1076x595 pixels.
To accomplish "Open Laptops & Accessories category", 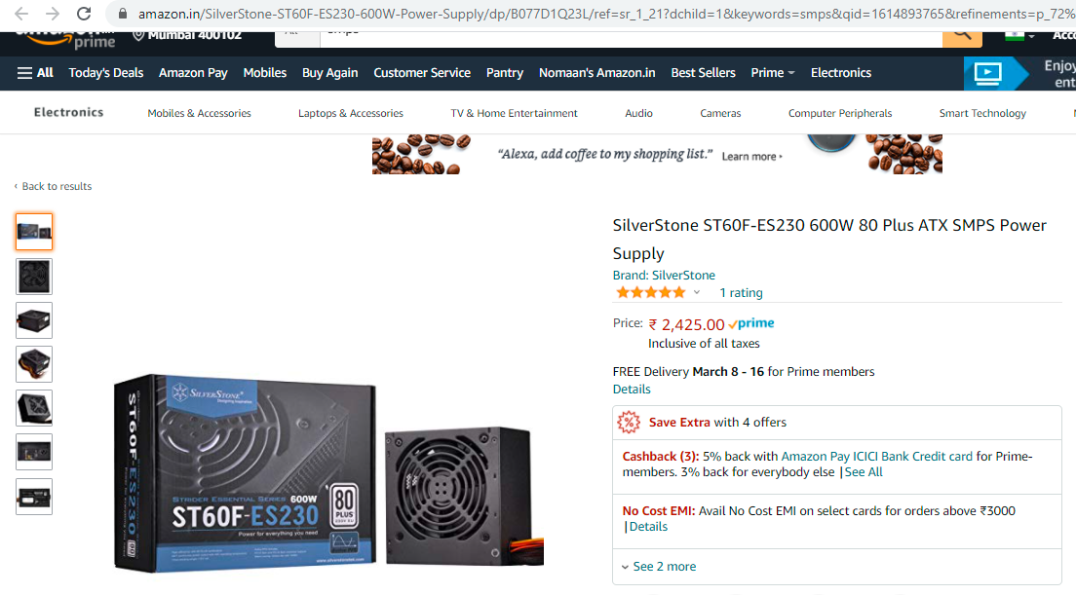I will (351, 113).
